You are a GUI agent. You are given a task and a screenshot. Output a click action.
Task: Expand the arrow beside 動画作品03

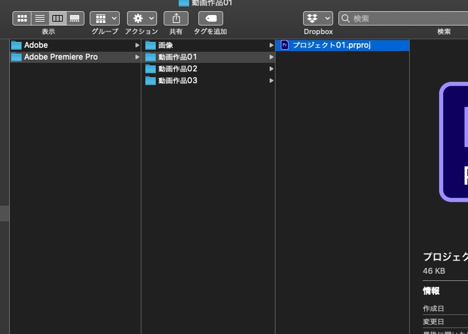pos(271,81)
